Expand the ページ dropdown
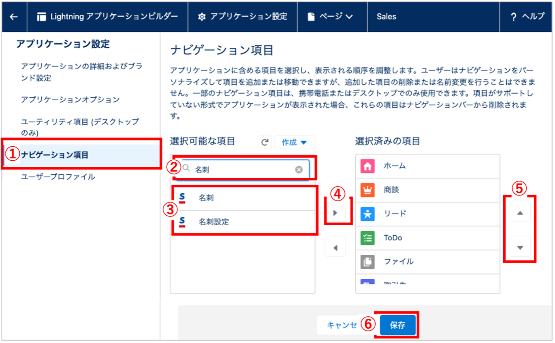The width and height of the screenshot is (555, 343). pyautogui.click(x=330, y=17)
